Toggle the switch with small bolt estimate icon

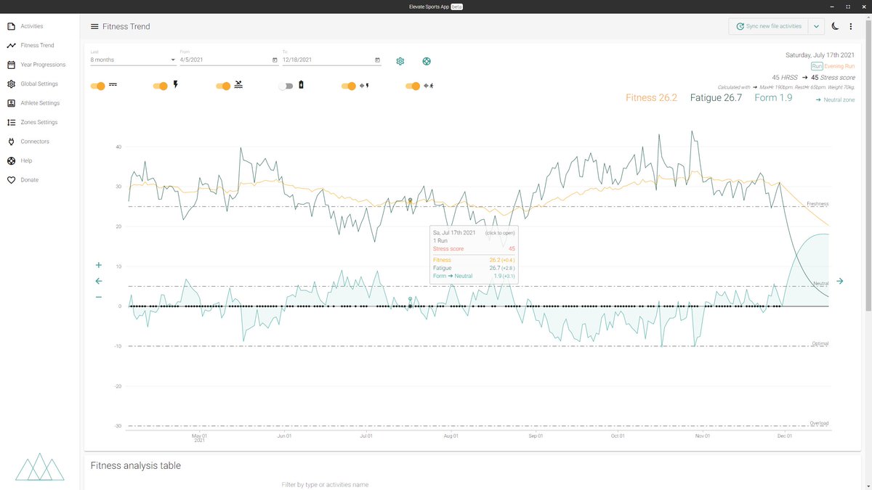click(x=349, y=86)
